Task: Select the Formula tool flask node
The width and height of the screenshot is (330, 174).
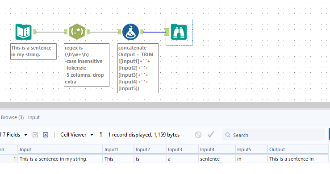Action: [130, 32]
